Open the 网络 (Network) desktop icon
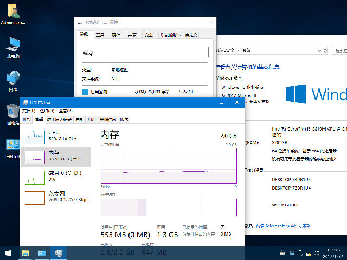 13,81
